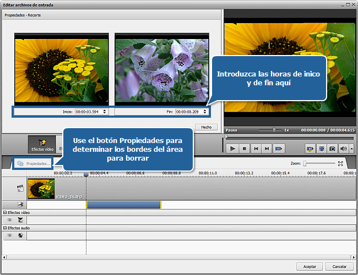
Task: Take a snapshot with the camera icon
Action: click(x=332, y=148)
